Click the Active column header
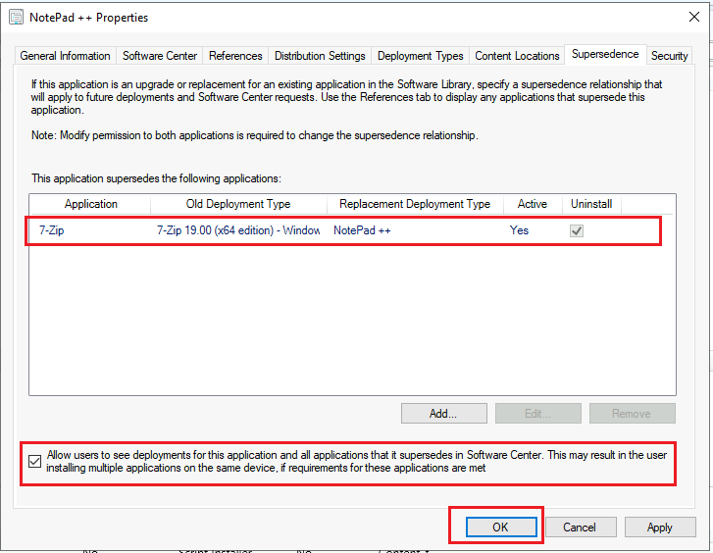This screenshot has height=553, width=713. [533, 204]
